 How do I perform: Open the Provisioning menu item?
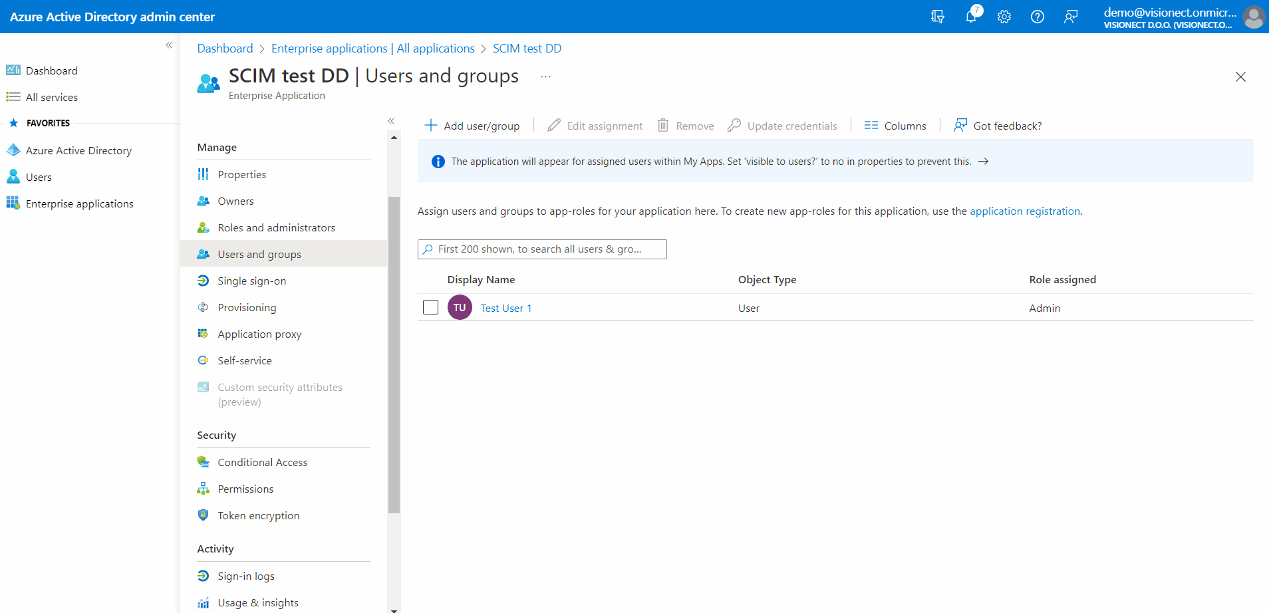click(247, 307)
